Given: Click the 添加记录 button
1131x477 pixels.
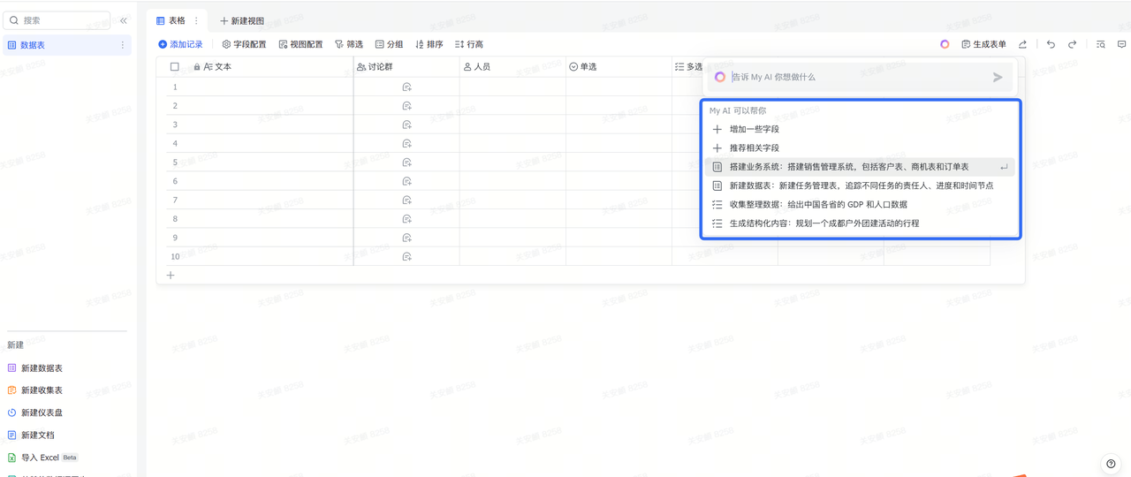Looking at the screenshot, I should point(180,44).
